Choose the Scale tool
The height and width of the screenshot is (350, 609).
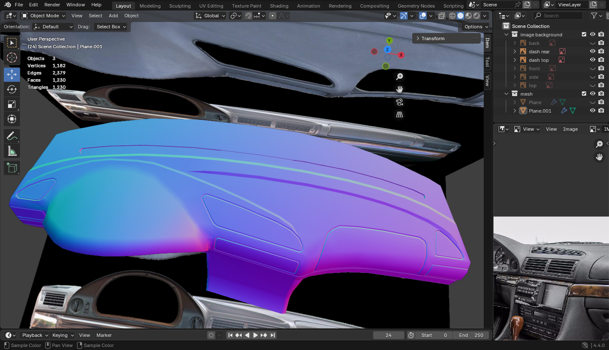coord(12,104)
